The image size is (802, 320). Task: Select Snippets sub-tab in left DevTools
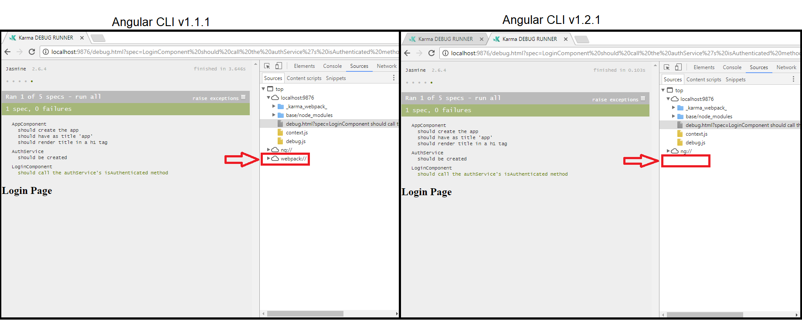click(336, 78)
